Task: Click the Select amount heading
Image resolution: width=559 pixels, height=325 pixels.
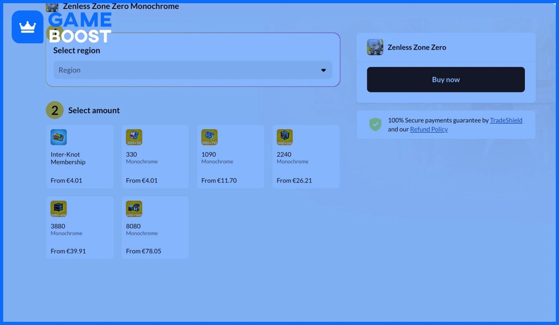Action: pos(94,110)
